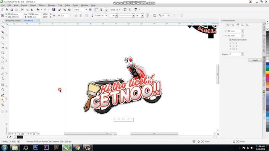This screenshot has height=151, width=269.
Task: Open the start arrowhead dropdown
Action: [x=116, y=16]
